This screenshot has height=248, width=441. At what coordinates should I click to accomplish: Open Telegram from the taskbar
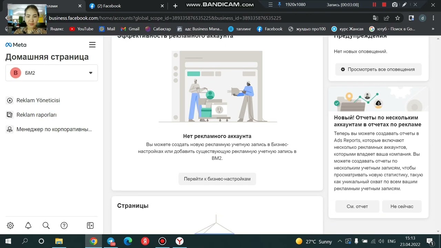coord(111,241)
